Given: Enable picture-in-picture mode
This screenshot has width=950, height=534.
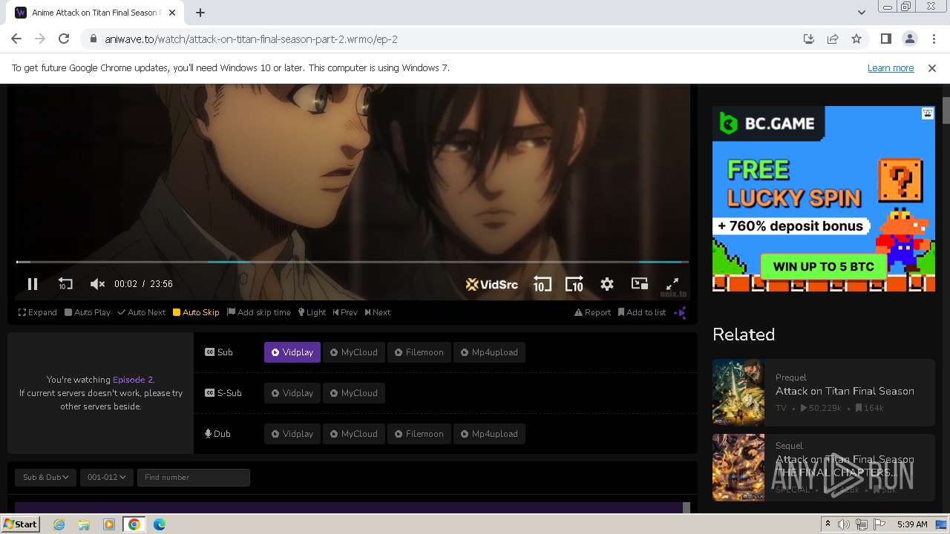Looking at the screenshot, I should tap(640, 284).
